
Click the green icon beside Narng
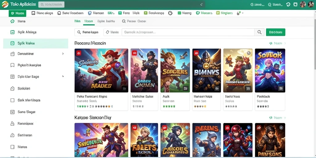click(x=179, y=13)
